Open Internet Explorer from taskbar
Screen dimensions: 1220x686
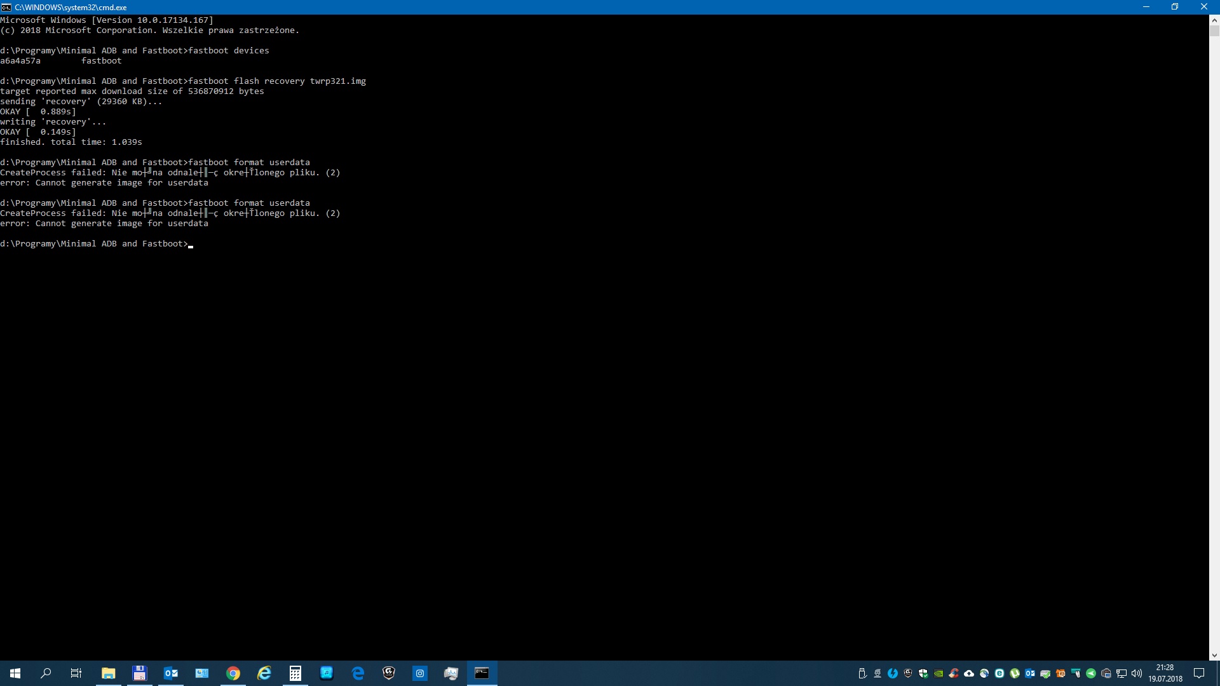point(264,673)
